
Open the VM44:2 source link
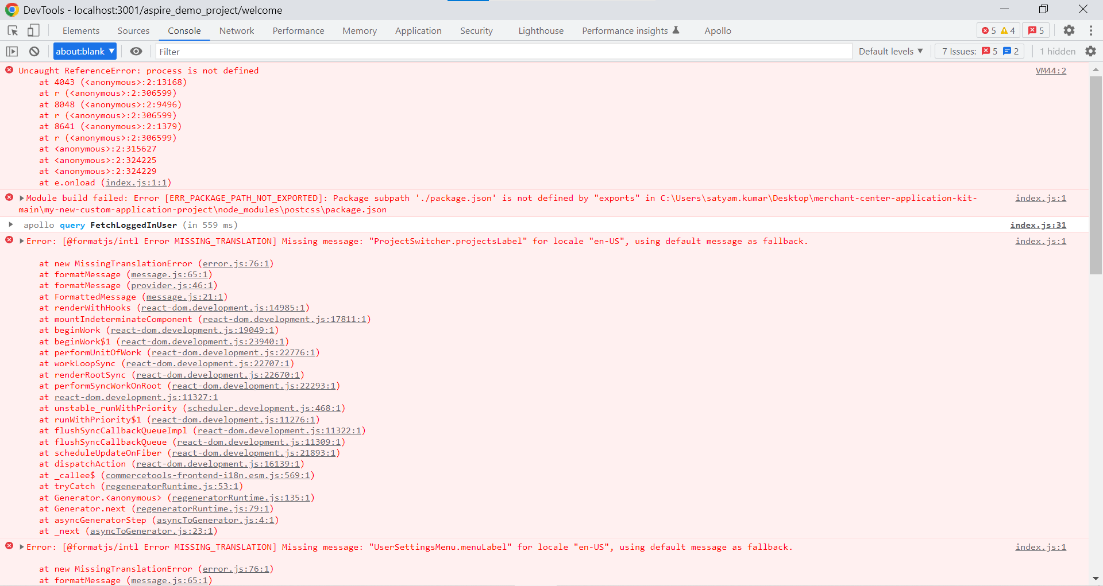pyautogui.click(x=1051, y=70)
